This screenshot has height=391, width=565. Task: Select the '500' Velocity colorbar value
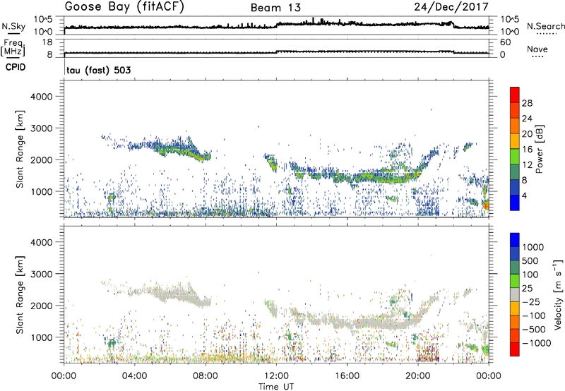[530, 260]
